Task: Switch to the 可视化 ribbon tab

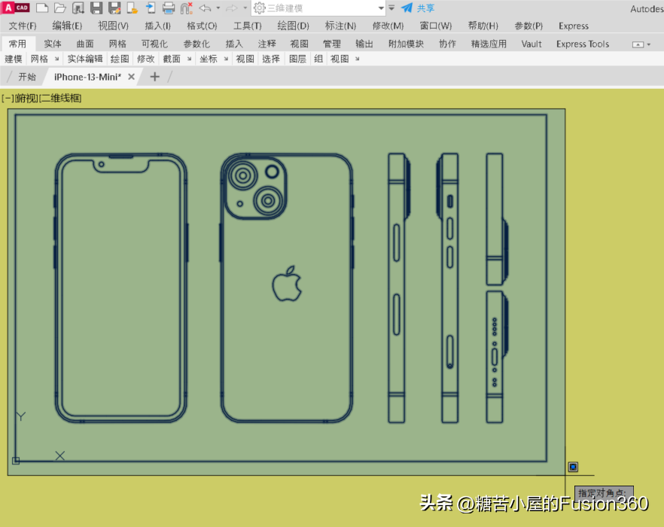Action: (154, 44)
